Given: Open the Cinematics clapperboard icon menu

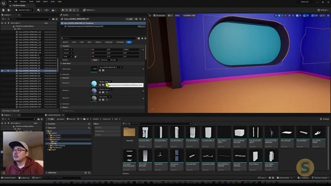Looking at the screenshot, I should 54,10.
